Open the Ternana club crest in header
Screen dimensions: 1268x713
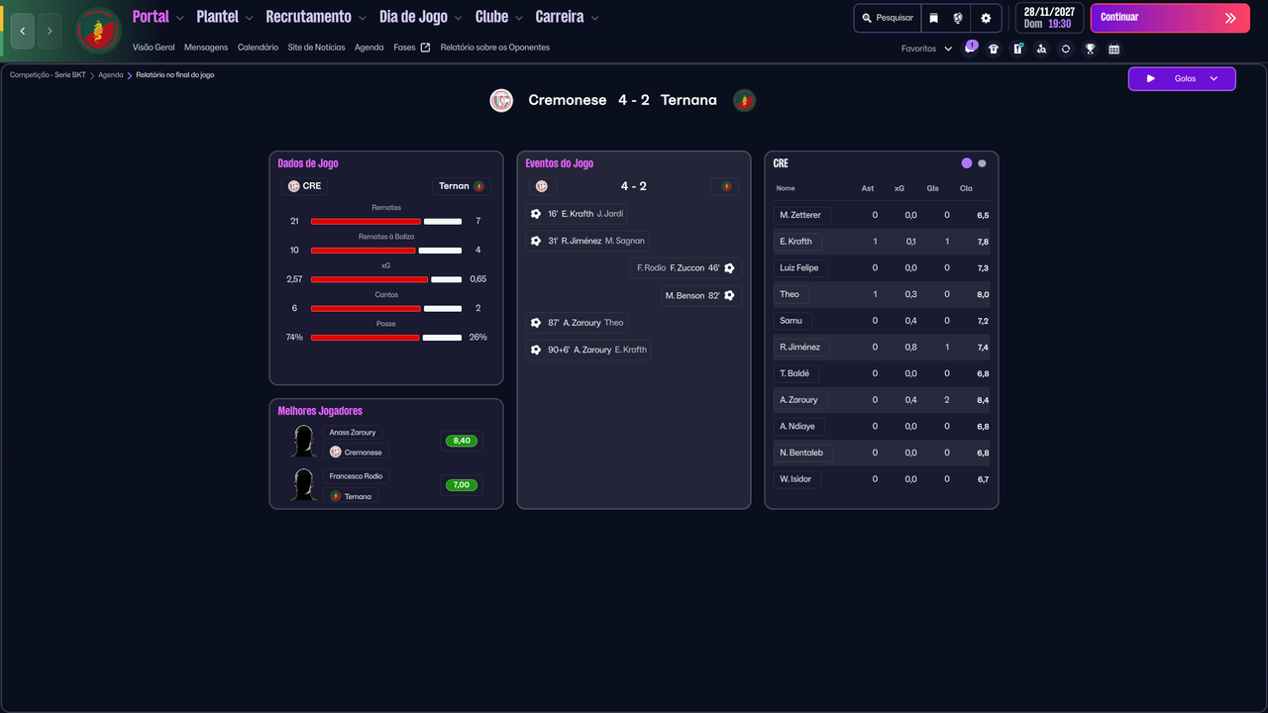point(98,31)
